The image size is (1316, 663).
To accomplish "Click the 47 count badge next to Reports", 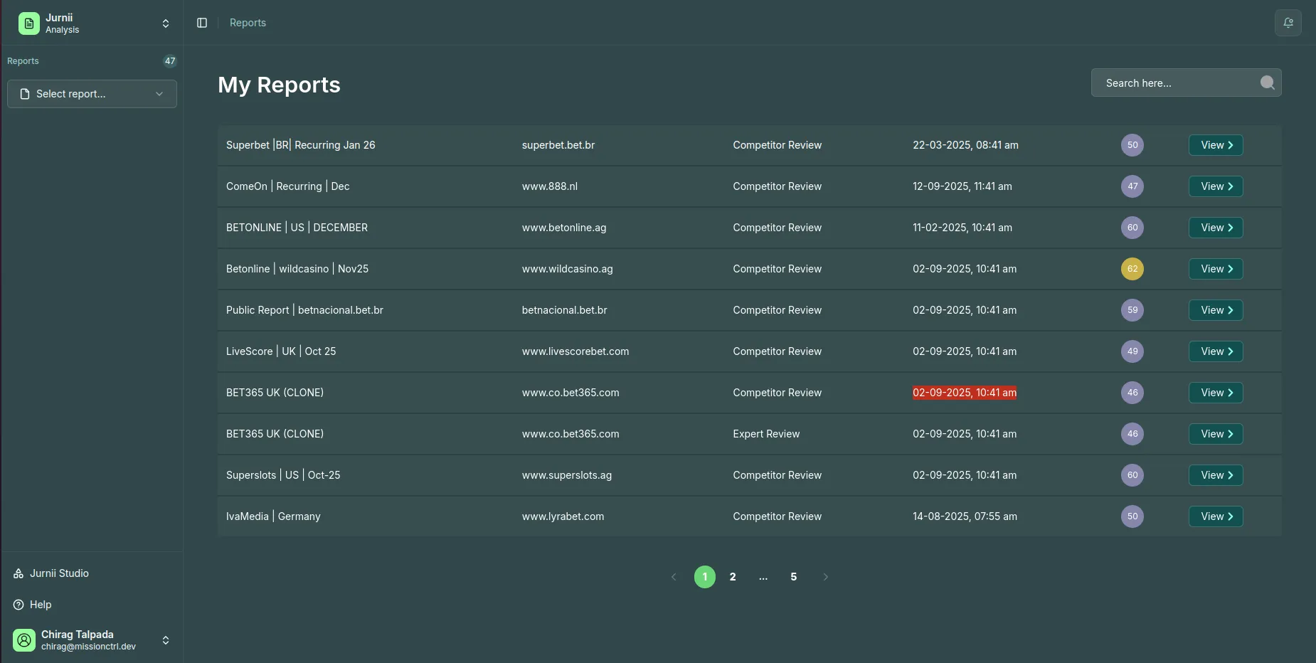I will (x=170, y=60).
